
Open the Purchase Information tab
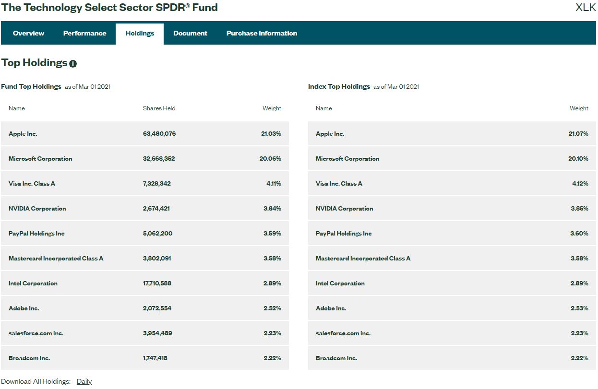tap(262, 33)
